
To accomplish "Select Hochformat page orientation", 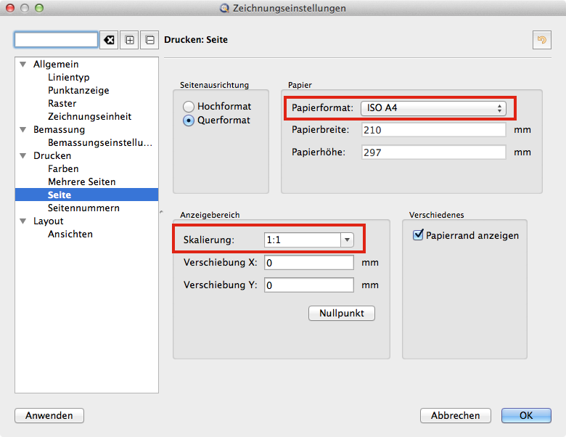I will pyautogui.click(x=189, y=106).
